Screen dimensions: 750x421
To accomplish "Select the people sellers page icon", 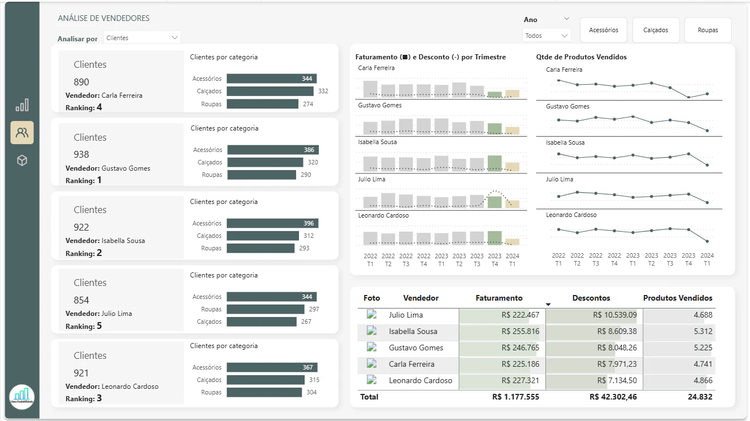I will (x=22, y=133).
